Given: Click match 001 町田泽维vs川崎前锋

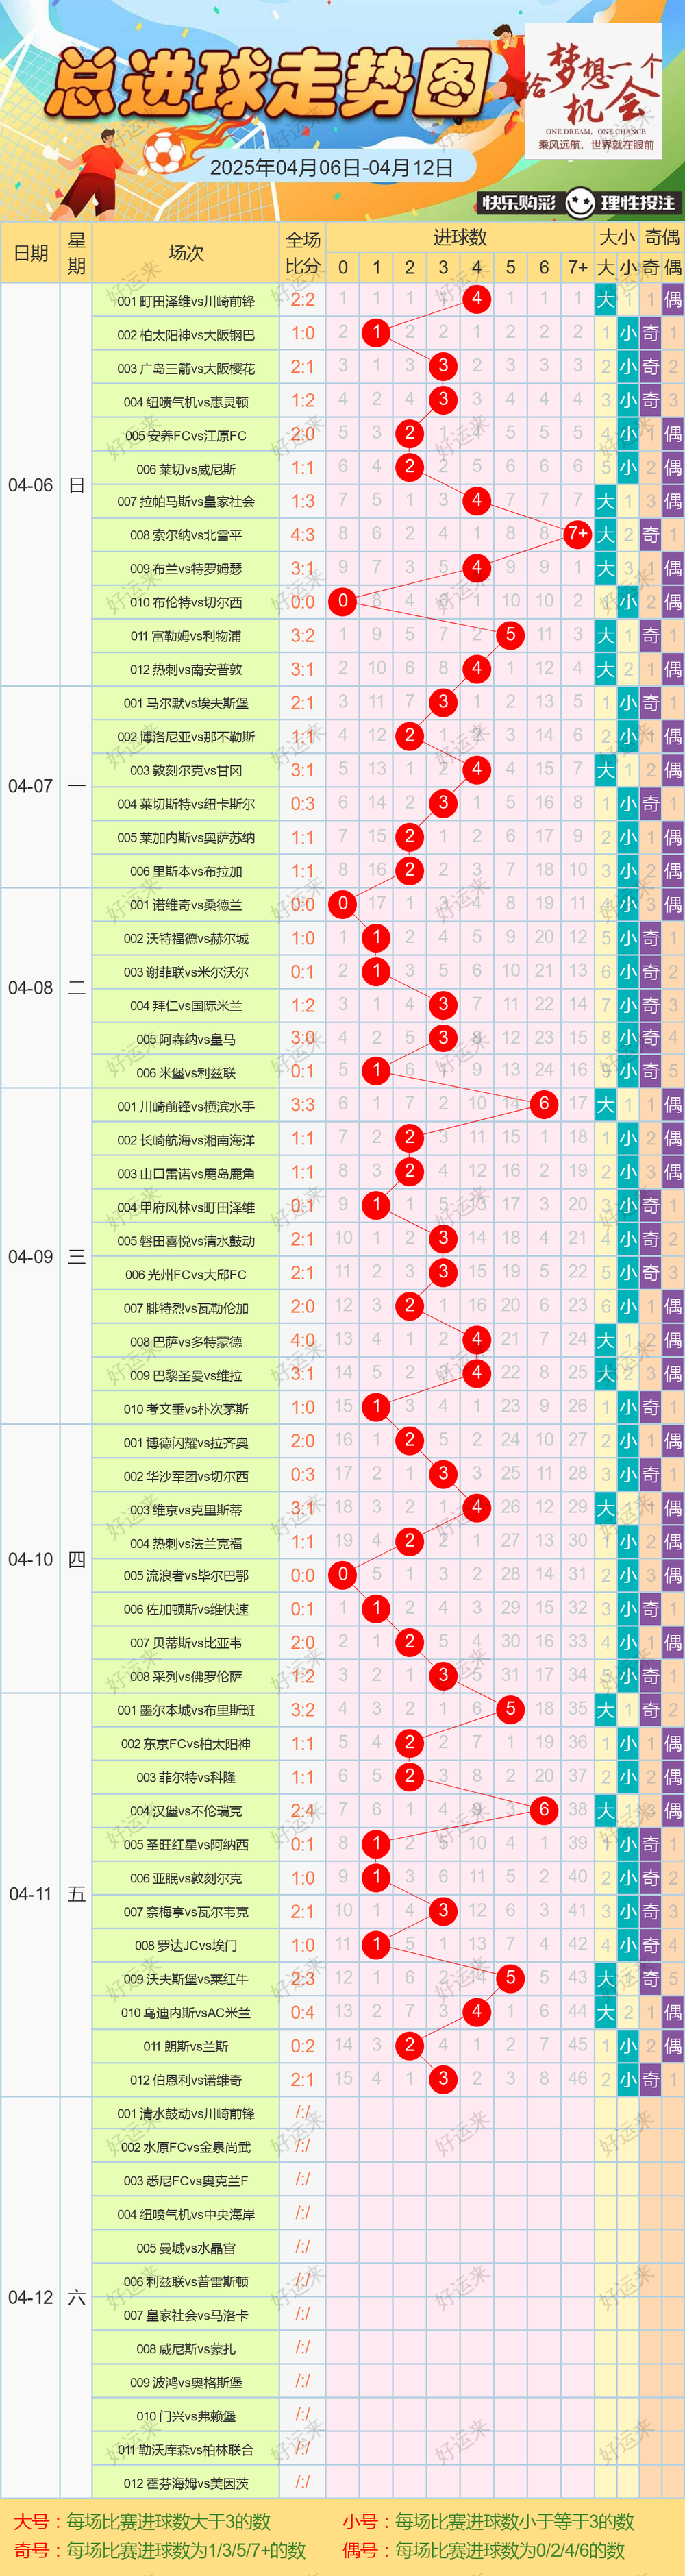Looking at the screenshot, I should (186, 301).
